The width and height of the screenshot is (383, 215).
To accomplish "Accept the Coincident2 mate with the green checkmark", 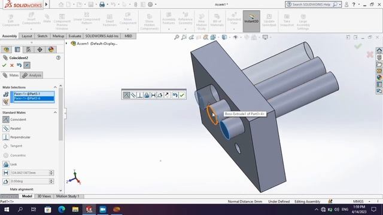I will 4,65.
